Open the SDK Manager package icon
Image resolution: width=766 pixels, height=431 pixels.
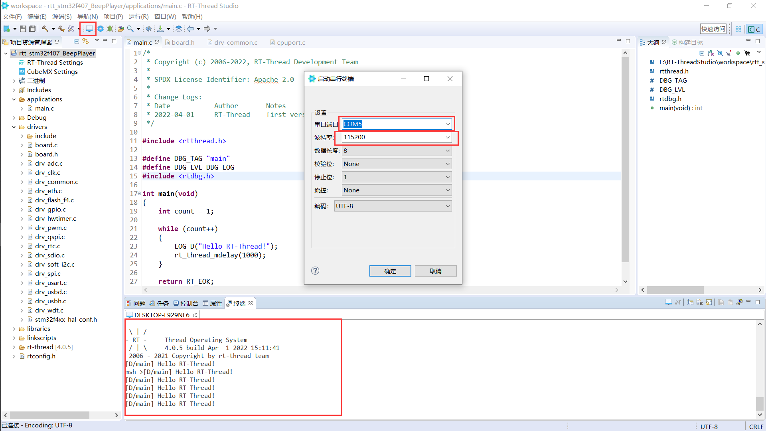point(121,28)
